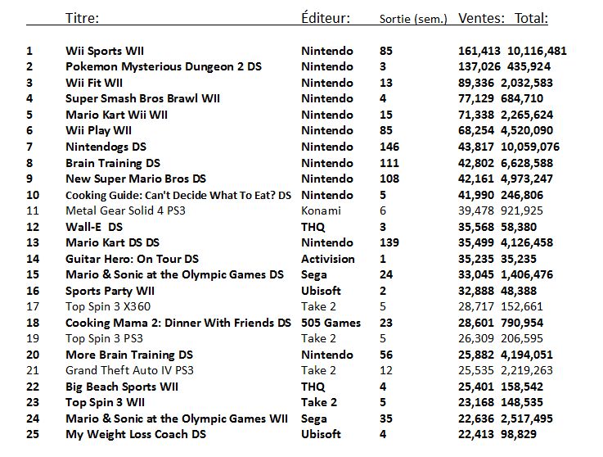The image size is (603, 457).
Task: Select rank number 25
Action: pyautogui.click(x=33, y=434)
